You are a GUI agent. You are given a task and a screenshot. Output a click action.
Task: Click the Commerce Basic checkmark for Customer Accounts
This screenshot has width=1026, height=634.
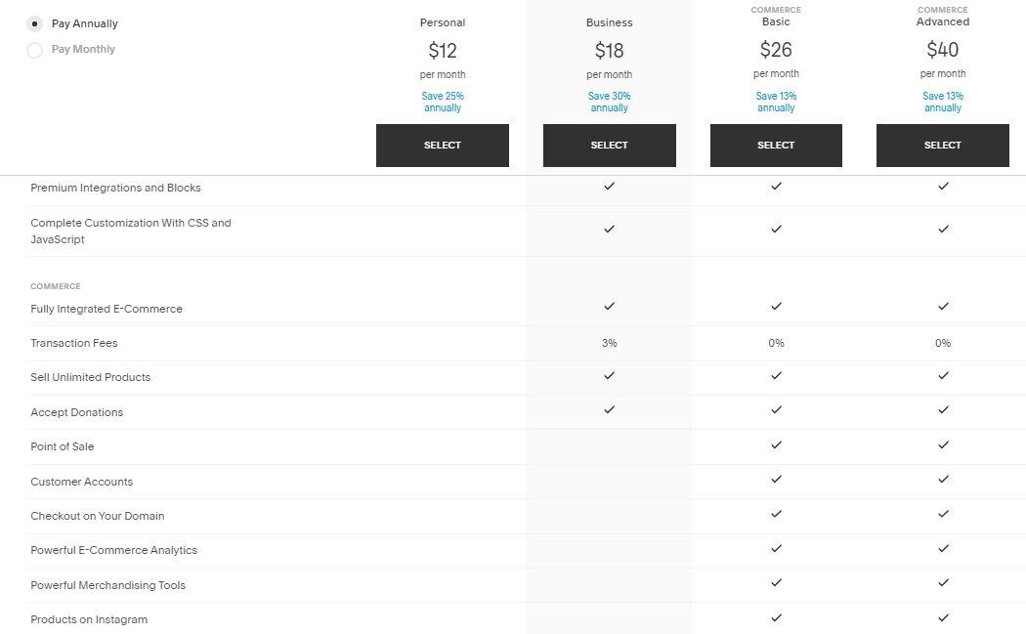click(x=776, y=480)
